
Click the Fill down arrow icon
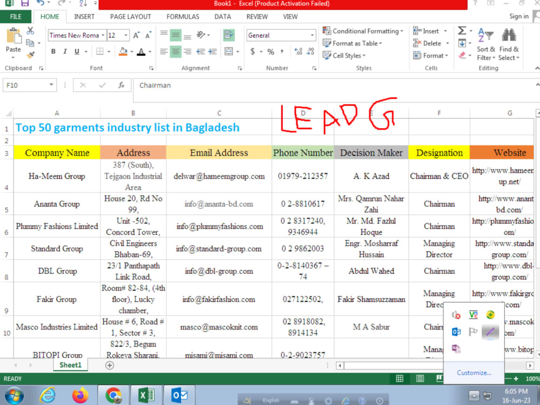click(462, 43)
